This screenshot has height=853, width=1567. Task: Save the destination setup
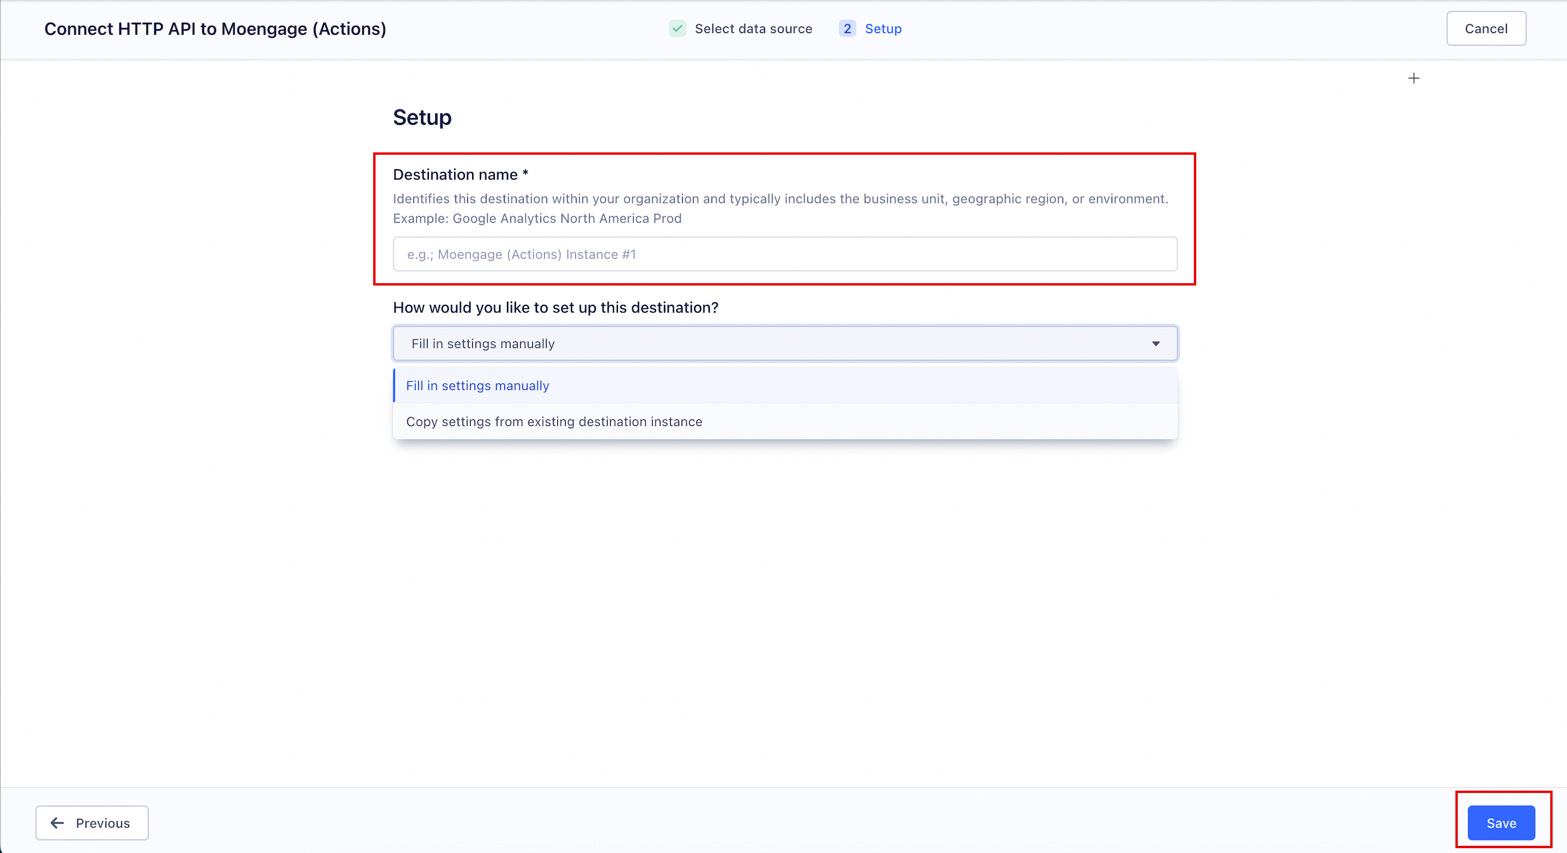1500,823
